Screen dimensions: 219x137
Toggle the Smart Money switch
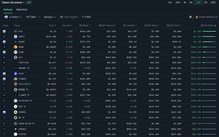[x=191, y=17]
